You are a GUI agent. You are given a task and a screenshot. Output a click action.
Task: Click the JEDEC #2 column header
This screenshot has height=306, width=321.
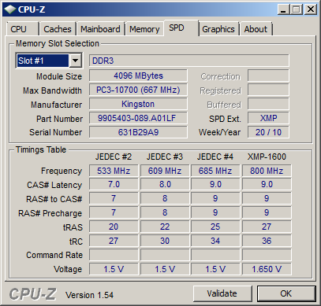click(114, 157)
